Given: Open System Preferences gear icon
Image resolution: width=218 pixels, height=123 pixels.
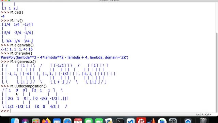Looking at the screenshot, I should [x=173, y=121].
